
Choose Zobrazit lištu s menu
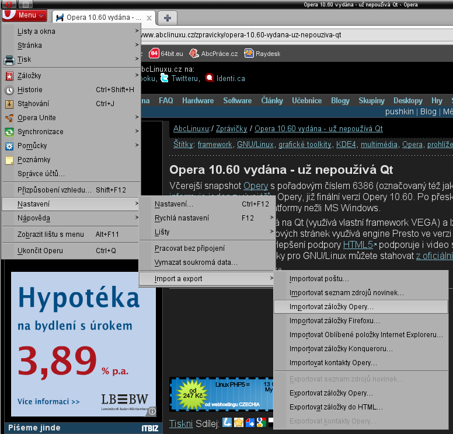pyautogui.click(x=71, y=235)
